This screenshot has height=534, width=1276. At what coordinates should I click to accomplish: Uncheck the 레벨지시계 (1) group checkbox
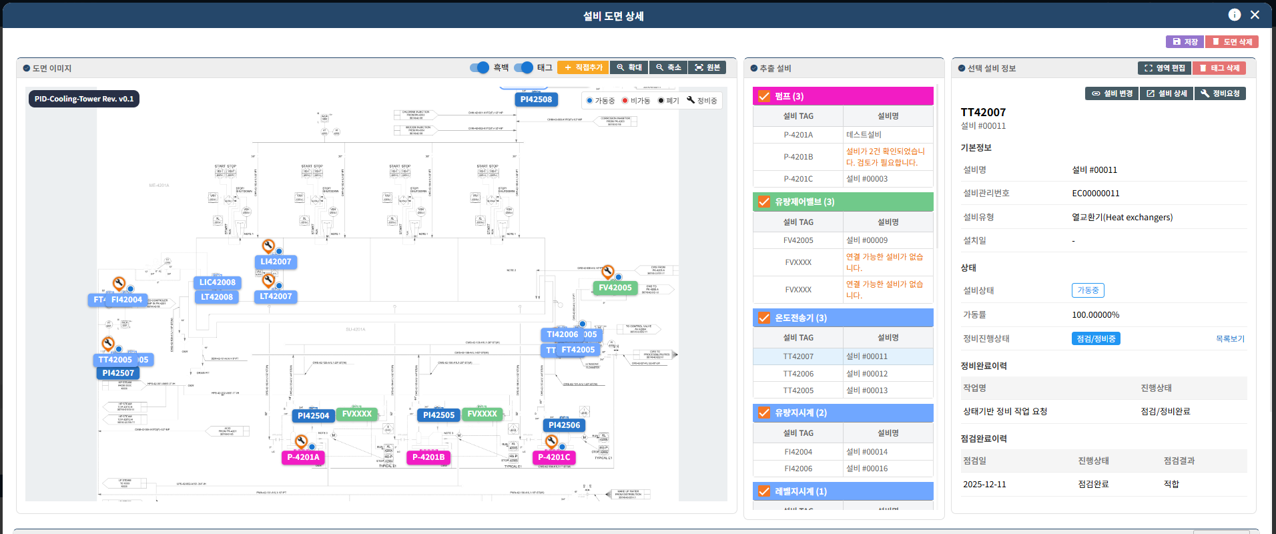point(764,492)
